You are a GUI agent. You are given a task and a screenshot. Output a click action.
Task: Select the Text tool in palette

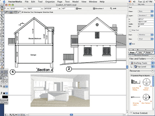coord(2,23)
